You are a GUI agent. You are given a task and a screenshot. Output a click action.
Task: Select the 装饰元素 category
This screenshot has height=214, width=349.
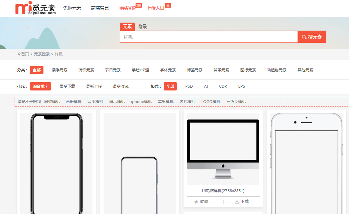click(x=86, y=70)
